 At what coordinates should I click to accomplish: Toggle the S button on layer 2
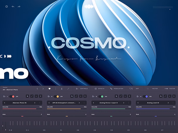pyautogui.click(x=85, y=96)
